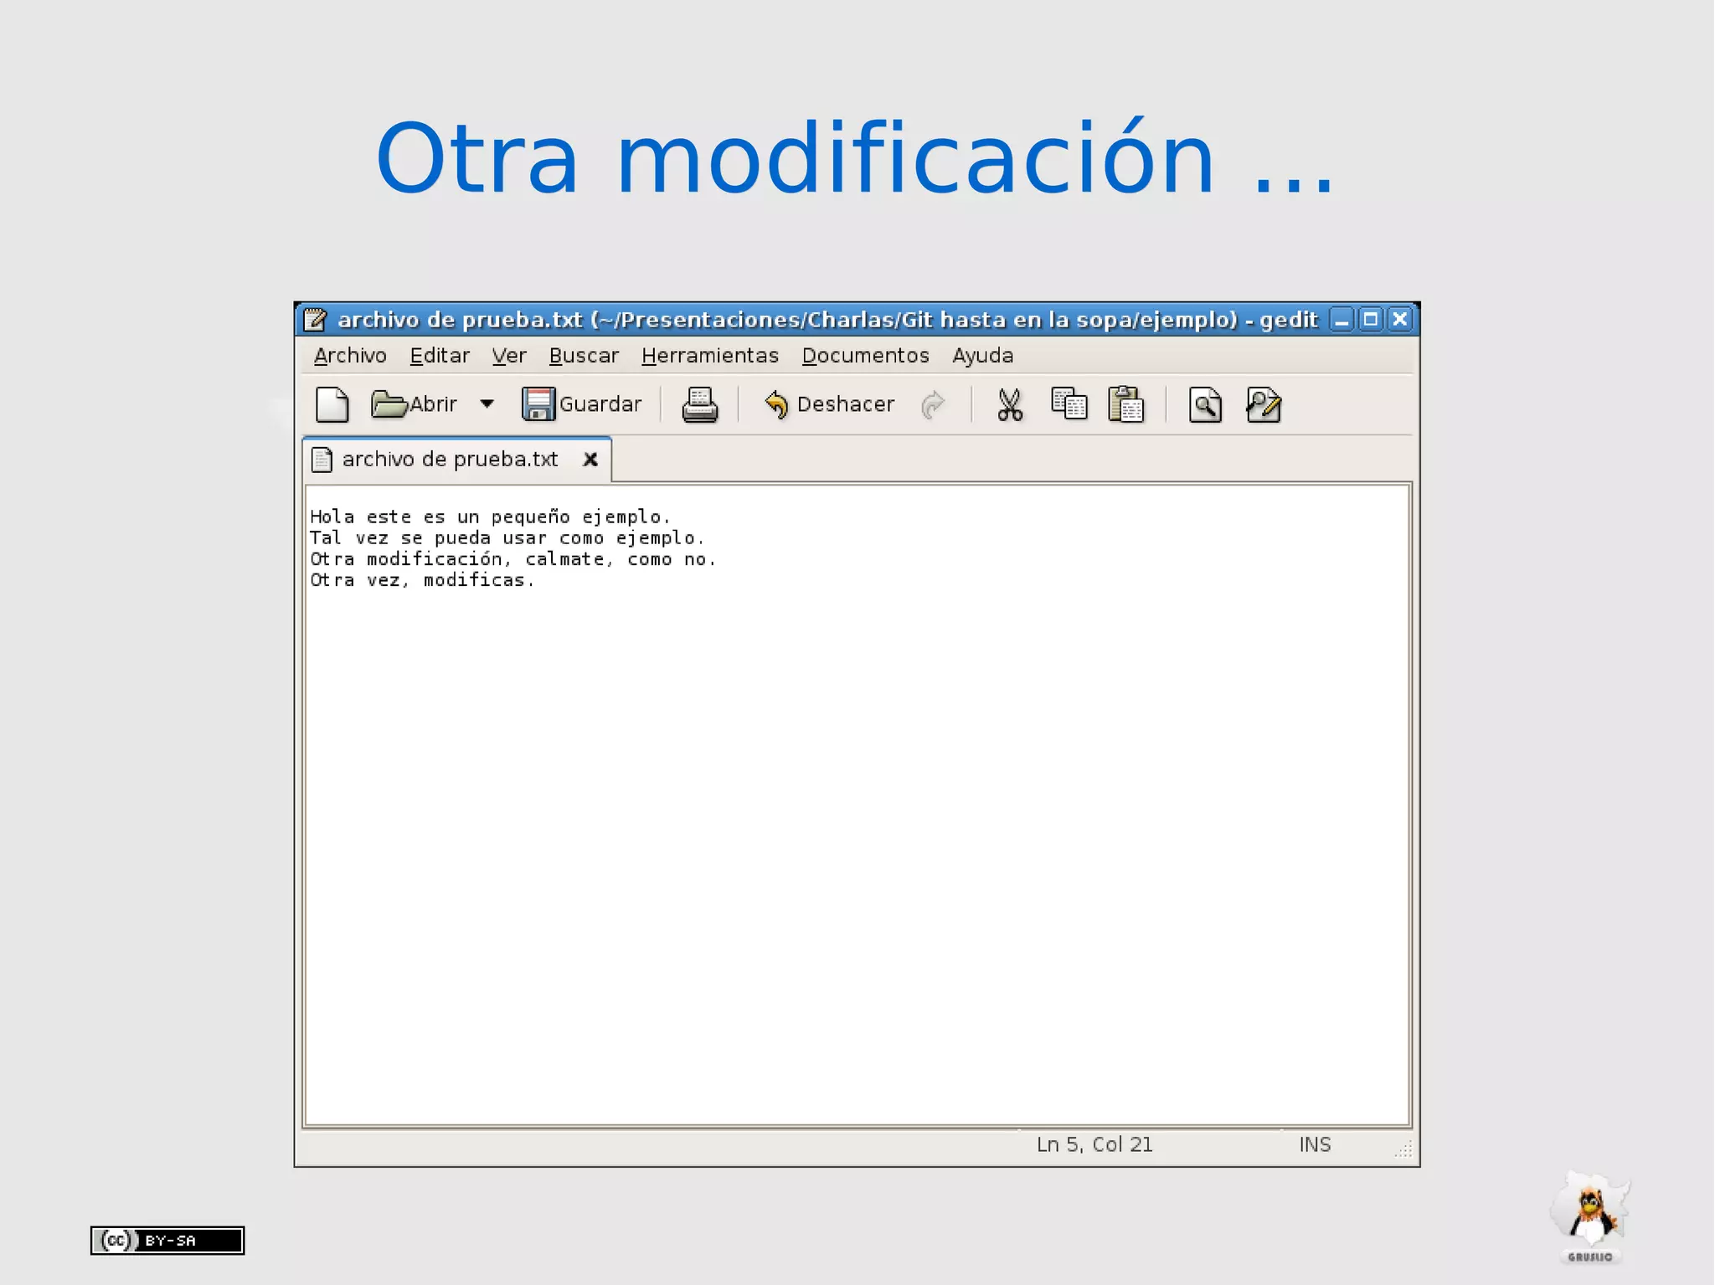Screen dimensions: 1715x1285
Task: Minimize the gedit window
Action: pyautogui.click(x=1342, y=319)
